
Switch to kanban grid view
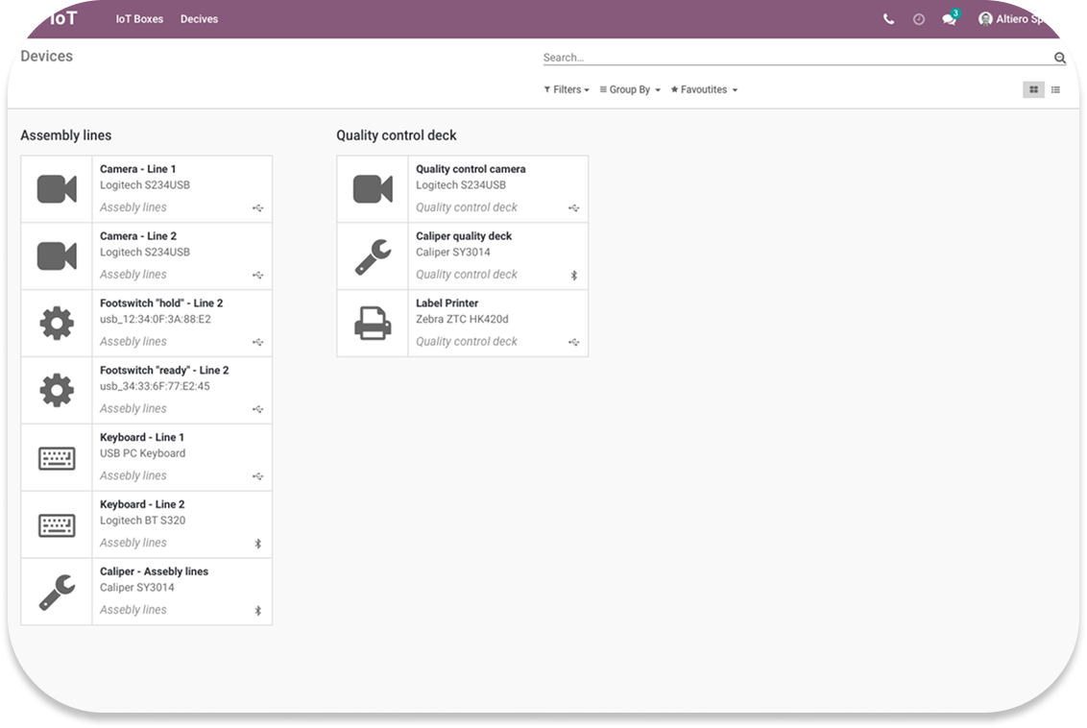coord(1033,89)
